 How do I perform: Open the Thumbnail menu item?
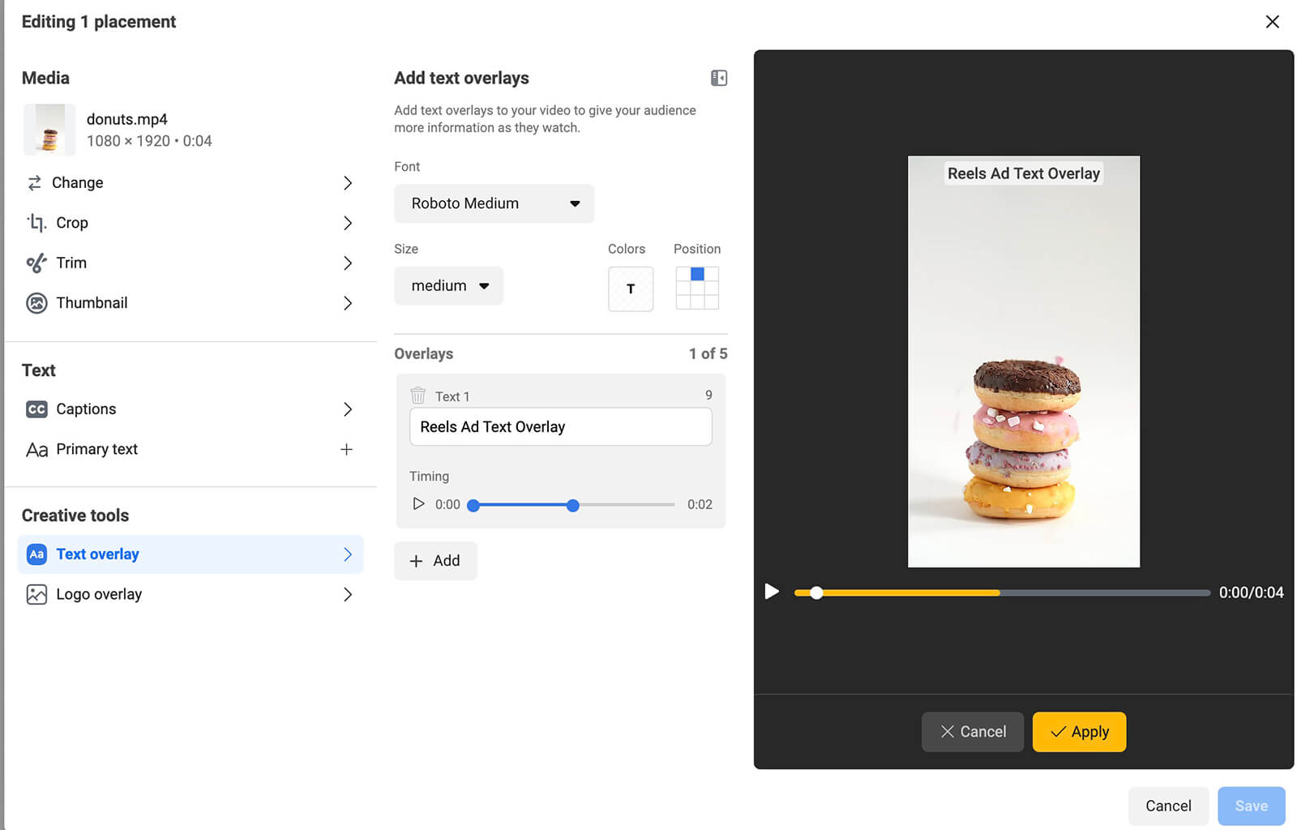coord(190,303)
